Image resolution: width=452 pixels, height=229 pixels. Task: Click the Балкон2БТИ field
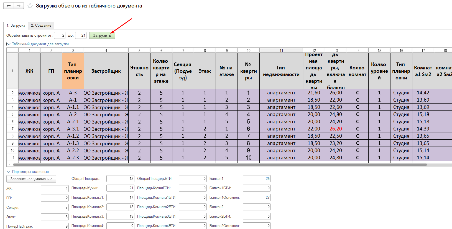(x=257, y=216)
